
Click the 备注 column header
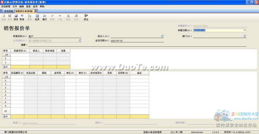tap(140, 73)
